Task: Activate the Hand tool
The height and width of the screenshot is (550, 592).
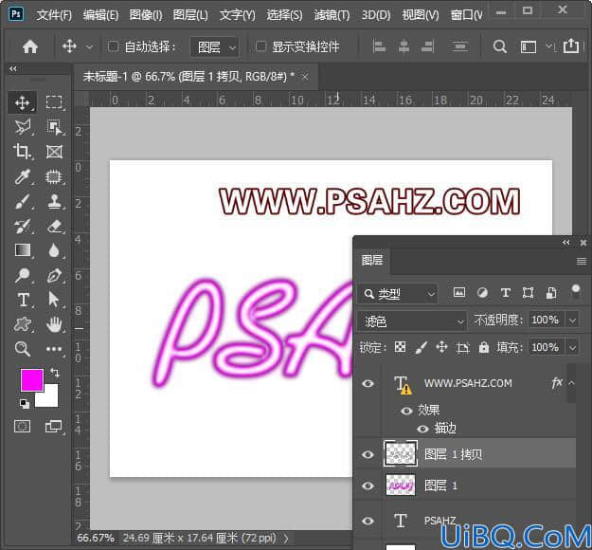Action: [54, 324]
